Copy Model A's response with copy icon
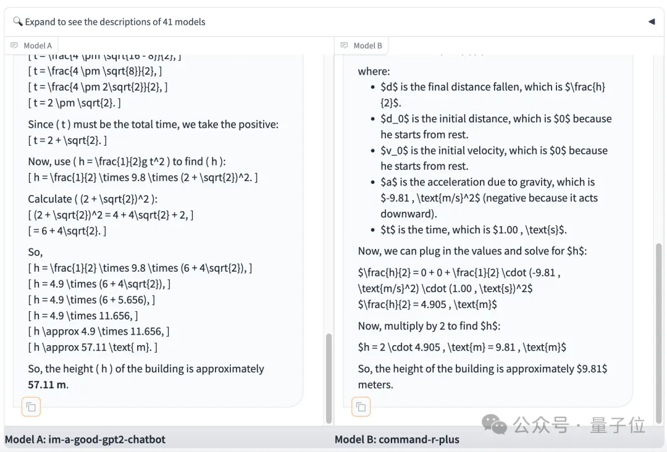667x452 pixels. pyautogui.click(x=31, y=407)
